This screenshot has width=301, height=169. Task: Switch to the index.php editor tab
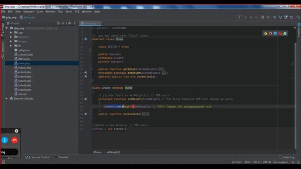90,23
